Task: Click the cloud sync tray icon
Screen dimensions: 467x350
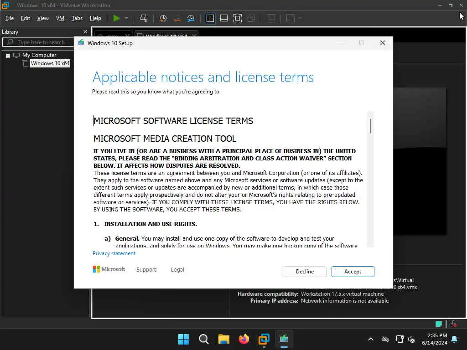Action: (x=385, y=339)
